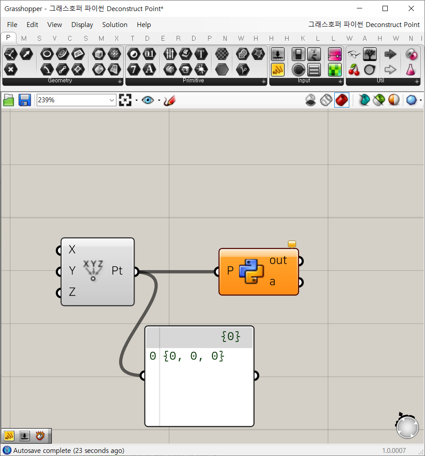The height and width of the screenshot is (456, 425).
Task: Select the Point parameter icon in Geometry
Action: click(11, 54)
